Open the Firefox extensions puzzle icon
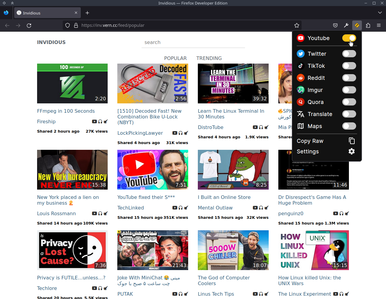This screenshot has width=386, height=299. pos(368,25)
